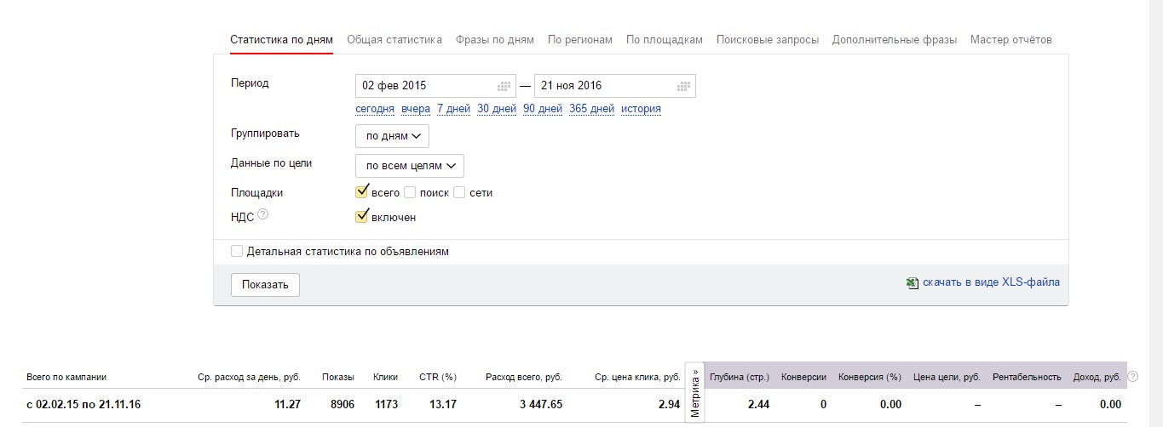
Task: Click the Всего по кампании label
Action: tap(66, 377)
